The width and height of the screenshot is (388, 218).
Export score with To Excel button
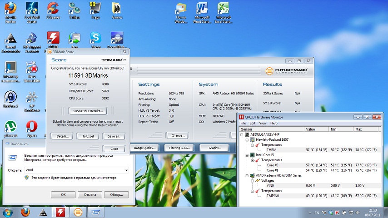88,136
